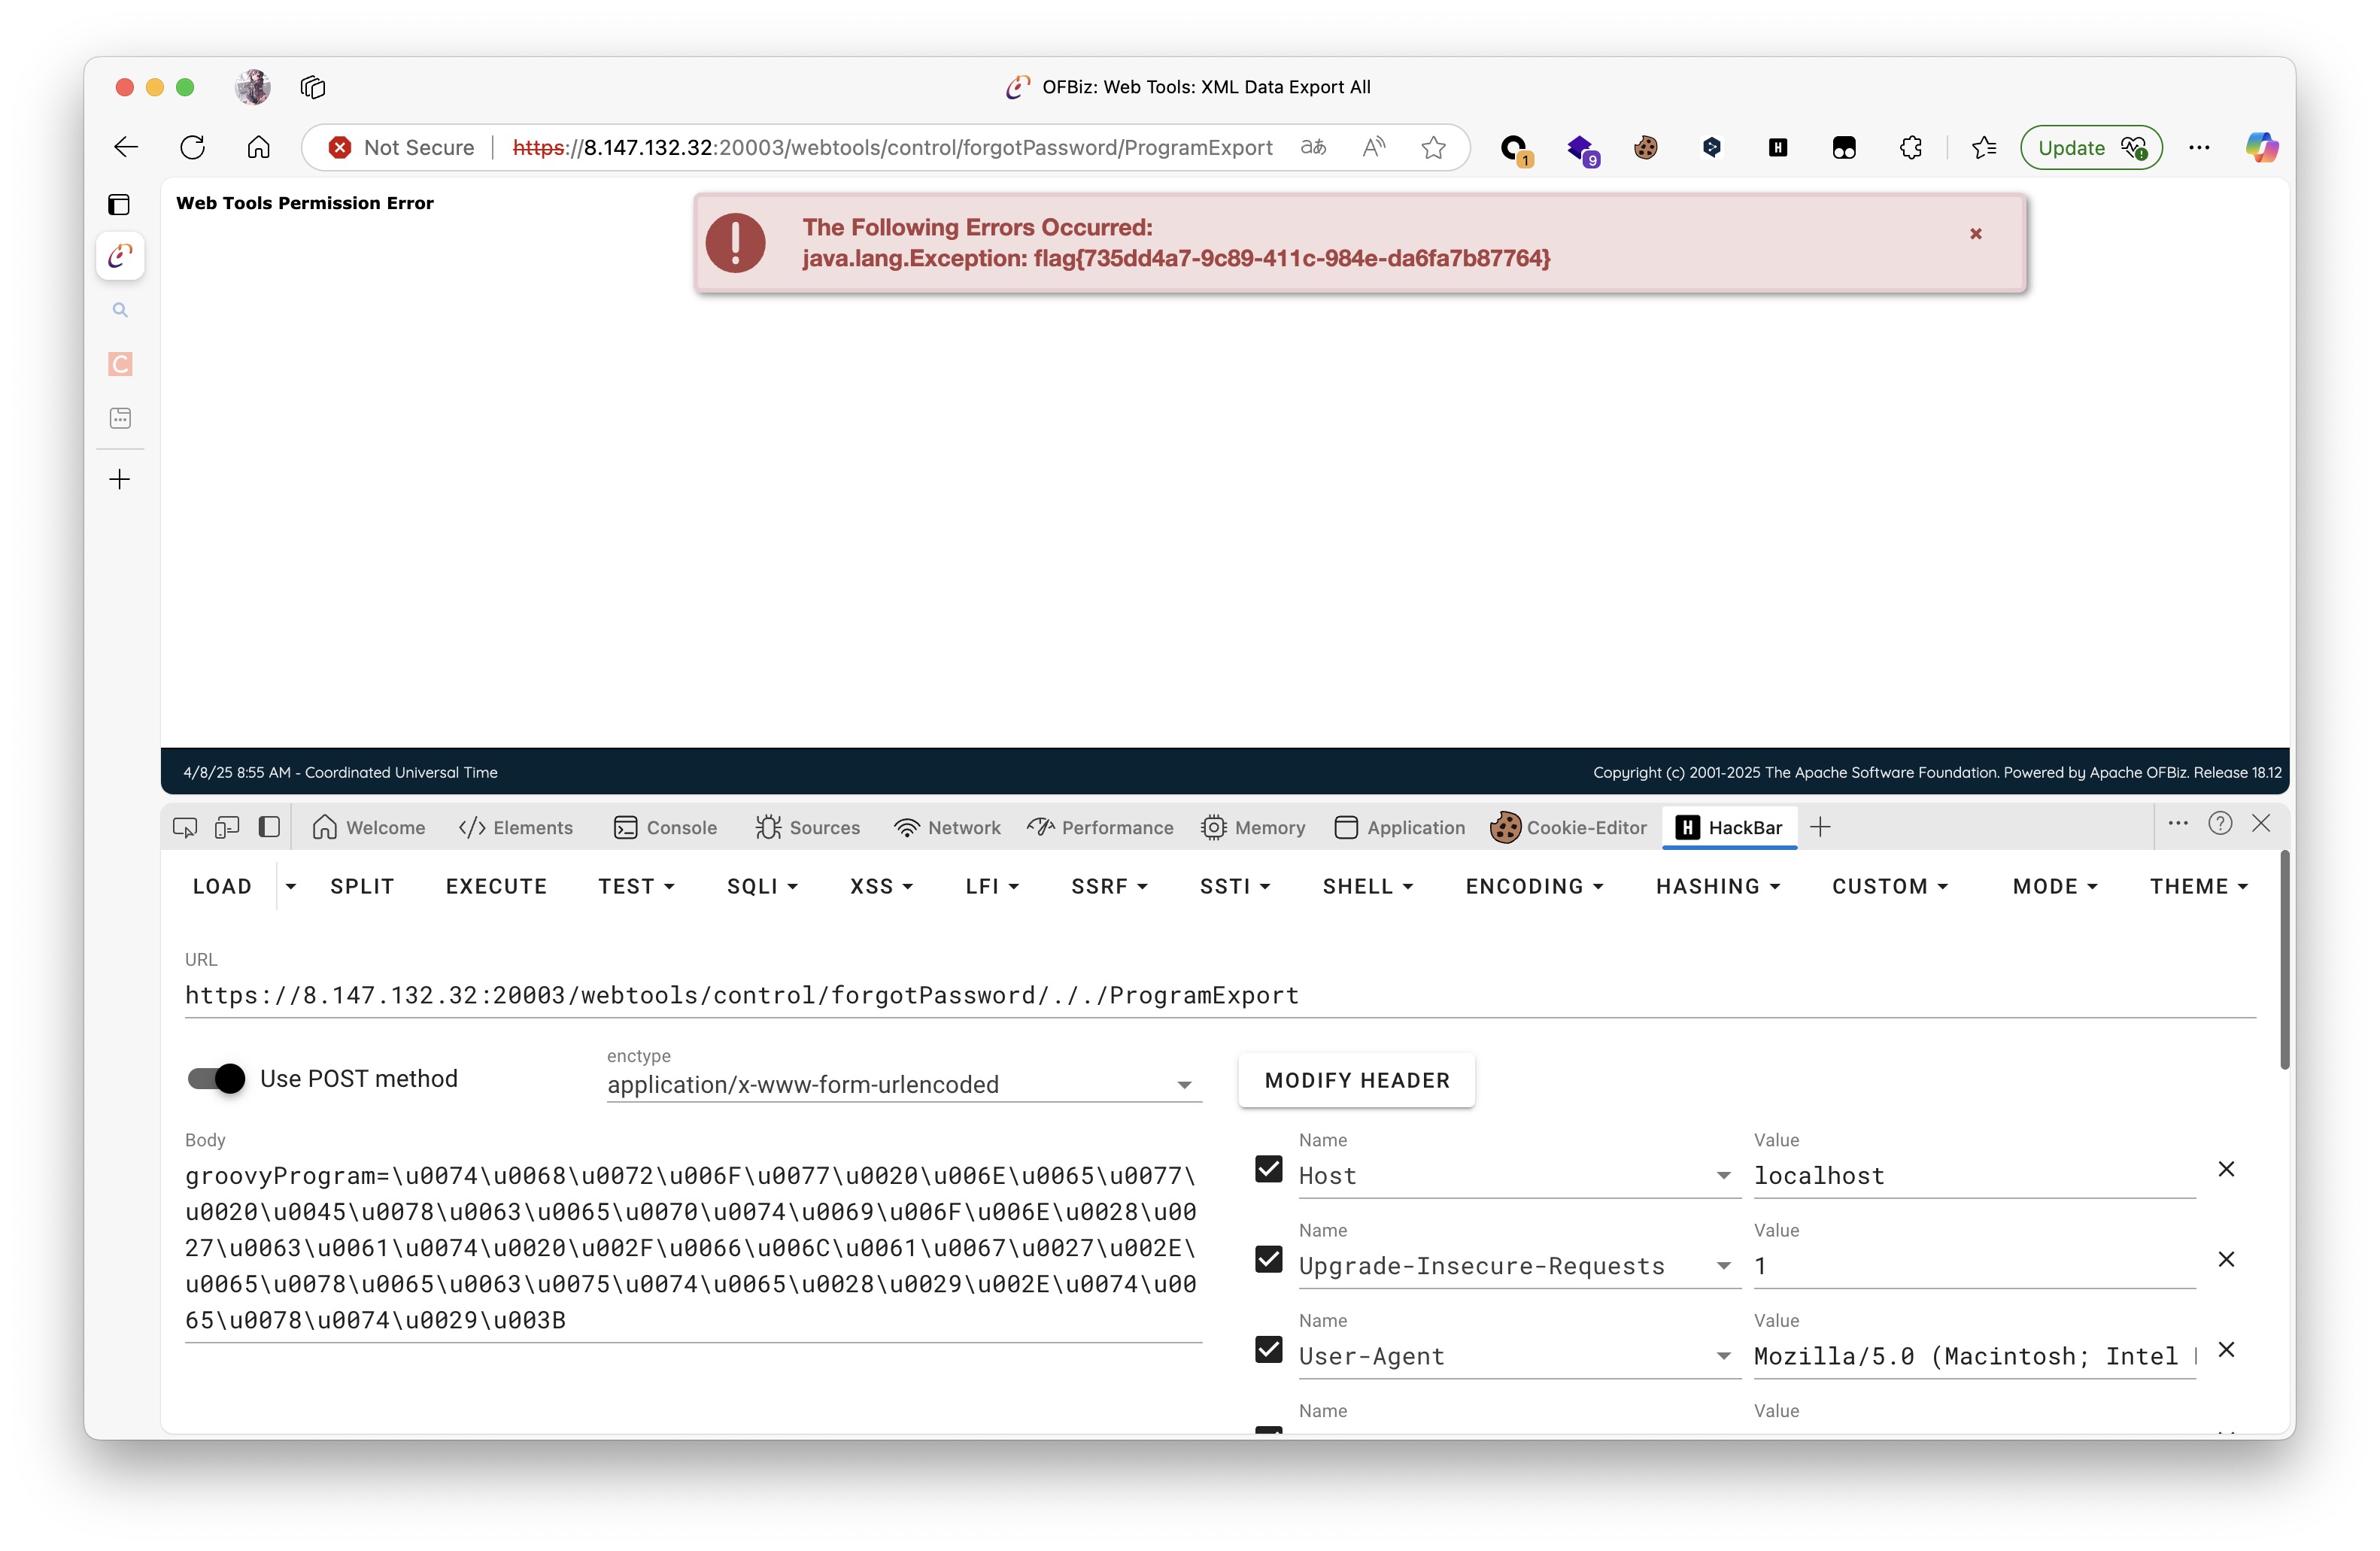Viewport: 2380px width, 1551px height.
Task: Open the search sidebar tab
Action: tap(120, 310)
